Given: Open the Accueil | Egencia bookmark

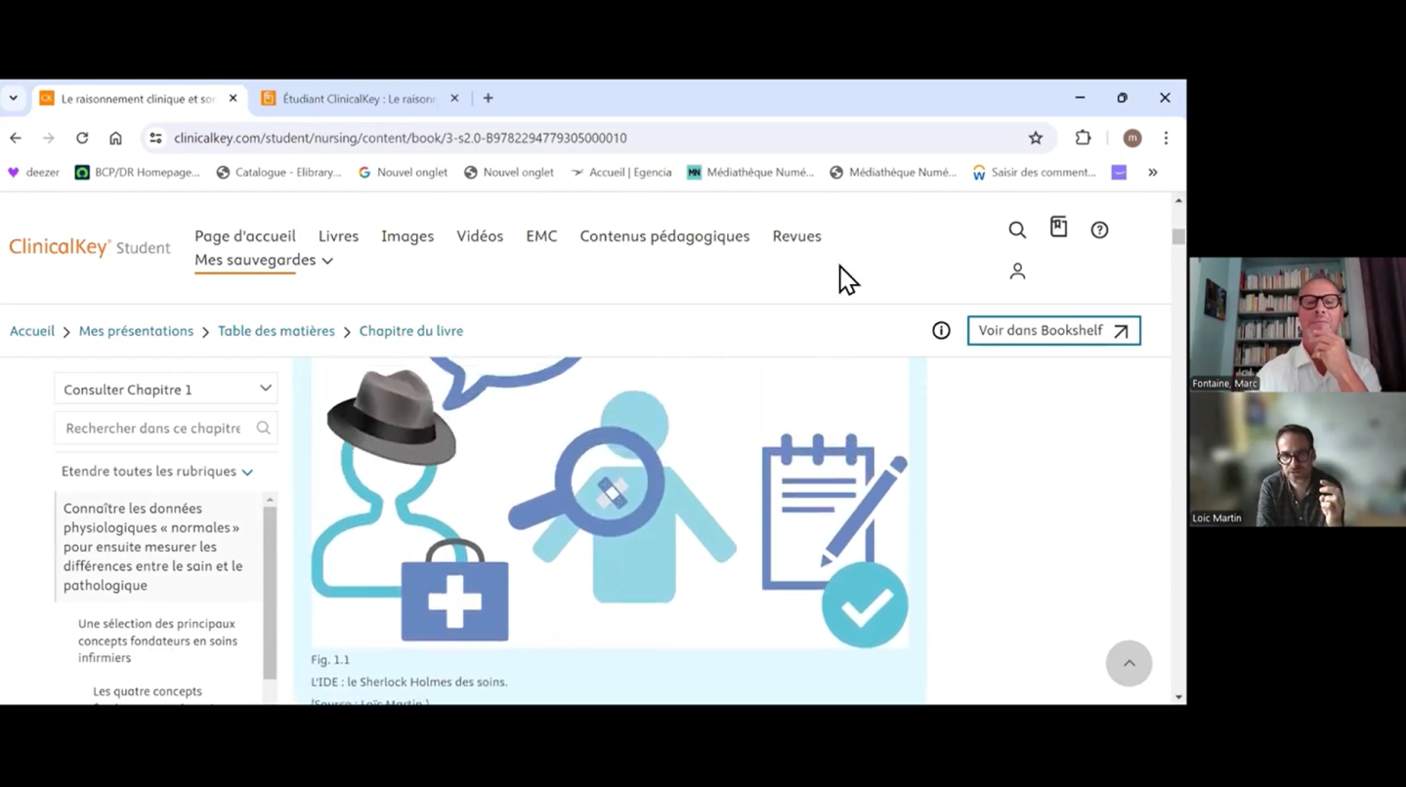Looking at the screenshot, I should tap(621, 172).
